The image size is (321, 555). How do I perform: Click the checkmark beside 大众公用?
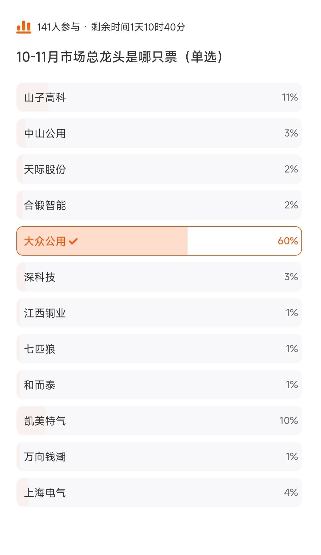(73, 241)
